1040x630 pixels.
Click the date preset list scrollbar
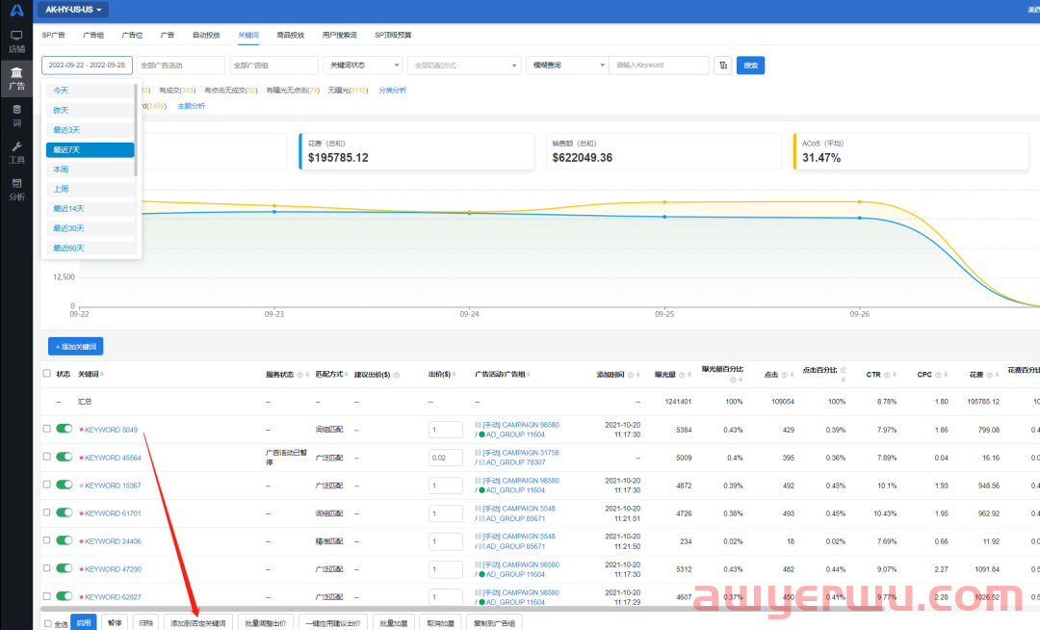pyautogui.click(x=136, y=130)
